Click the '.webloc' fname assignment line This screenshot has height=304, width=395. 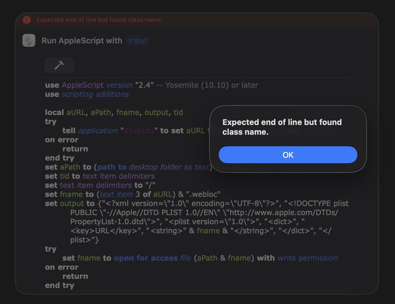point(132,194)
